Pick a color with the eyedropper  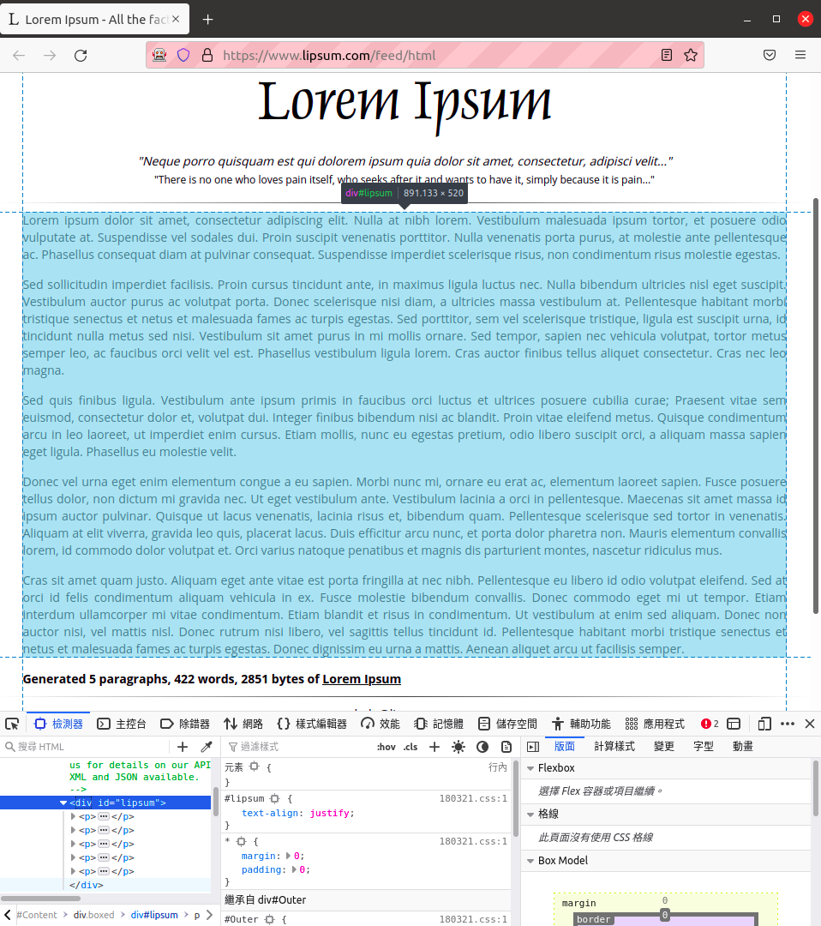point(207,747)
